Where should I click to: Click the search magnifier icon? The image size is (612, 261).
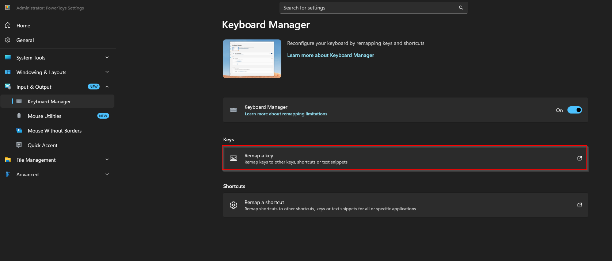tap(461, 8)
